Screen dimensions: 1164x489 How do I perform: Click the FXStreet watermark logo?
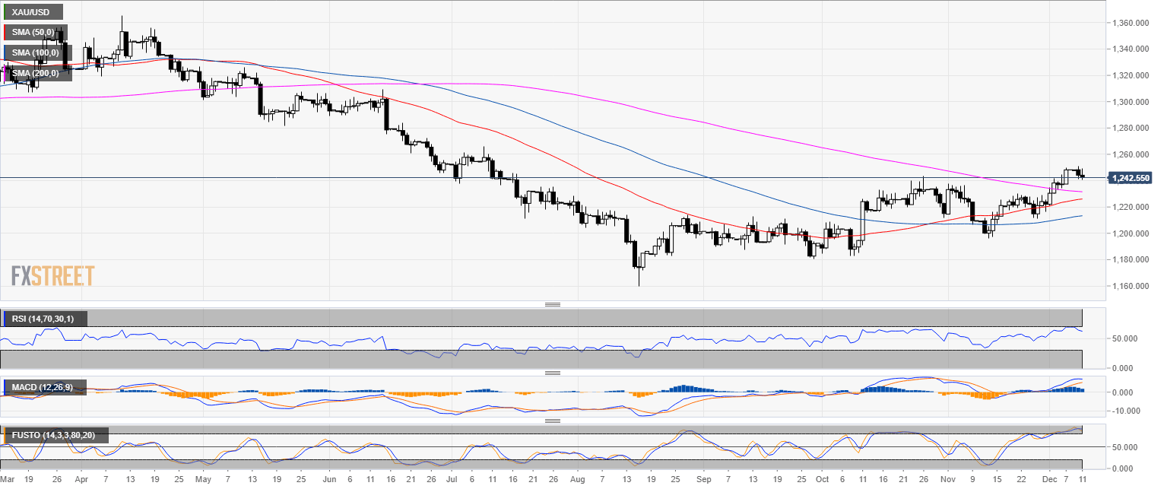(52, 275)
